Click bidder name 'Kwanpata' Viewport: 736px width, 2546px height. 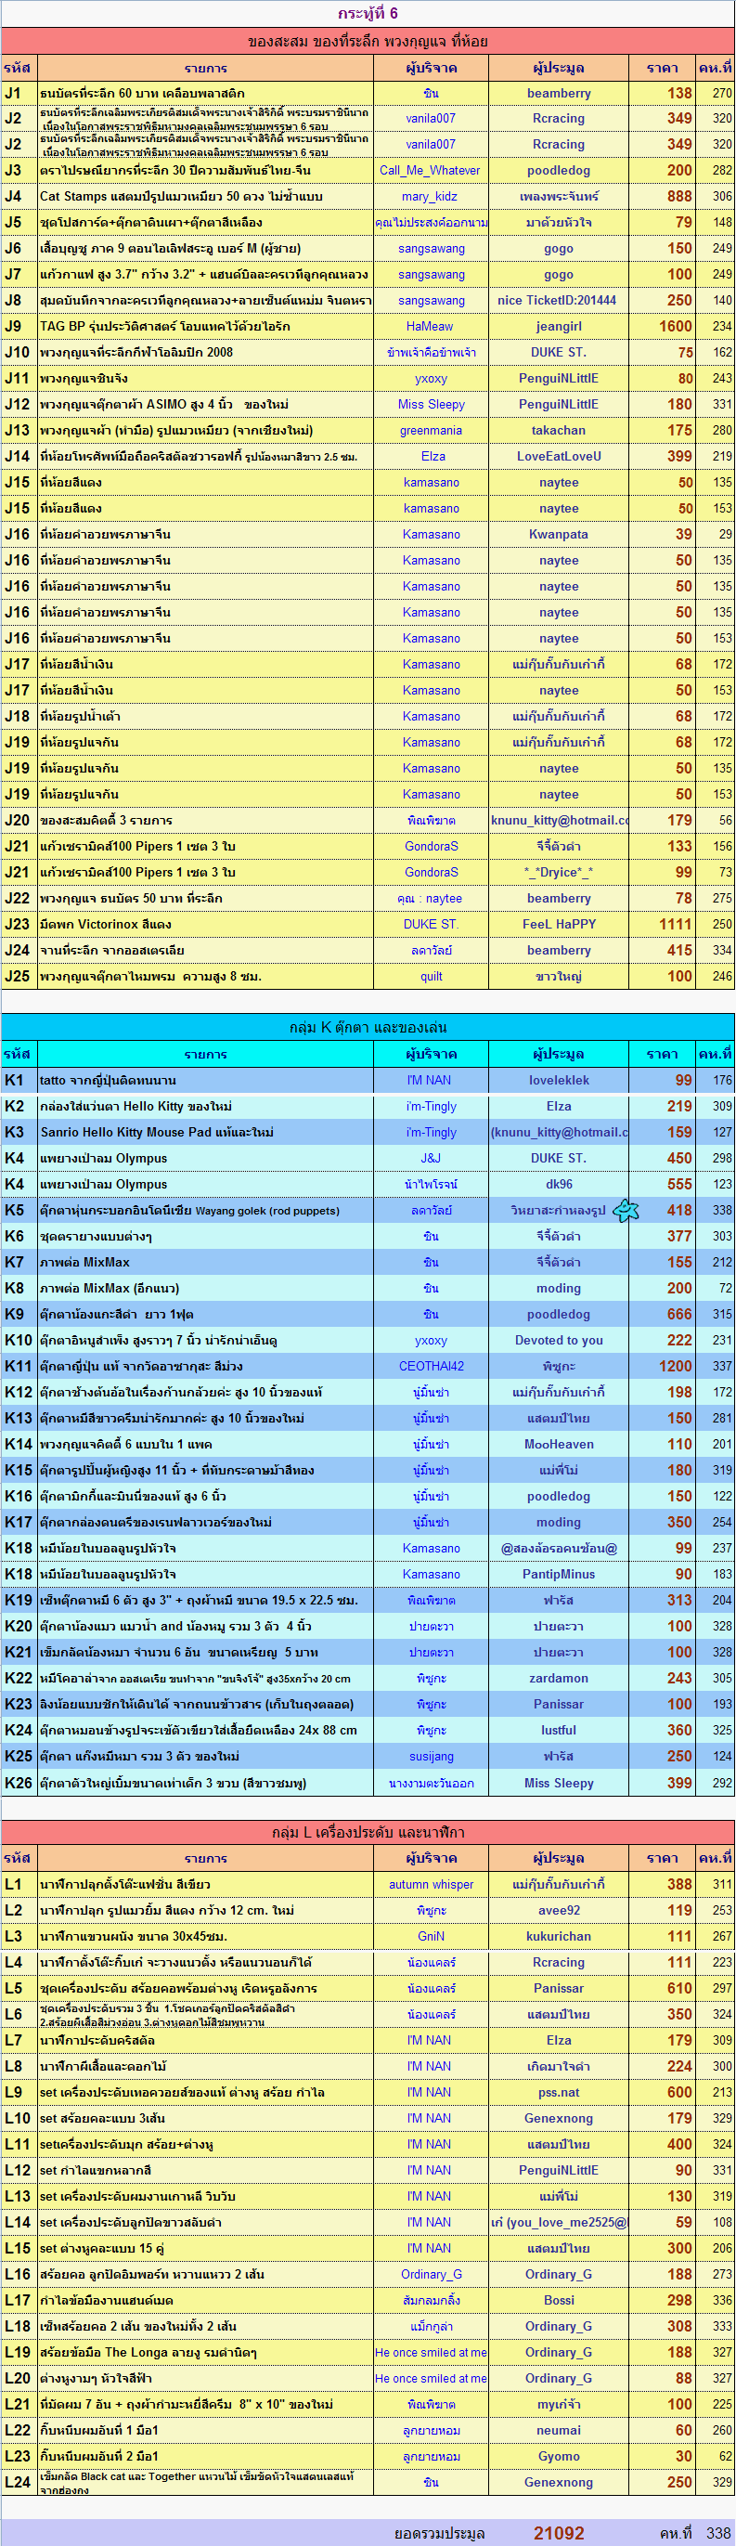[558, 534]
